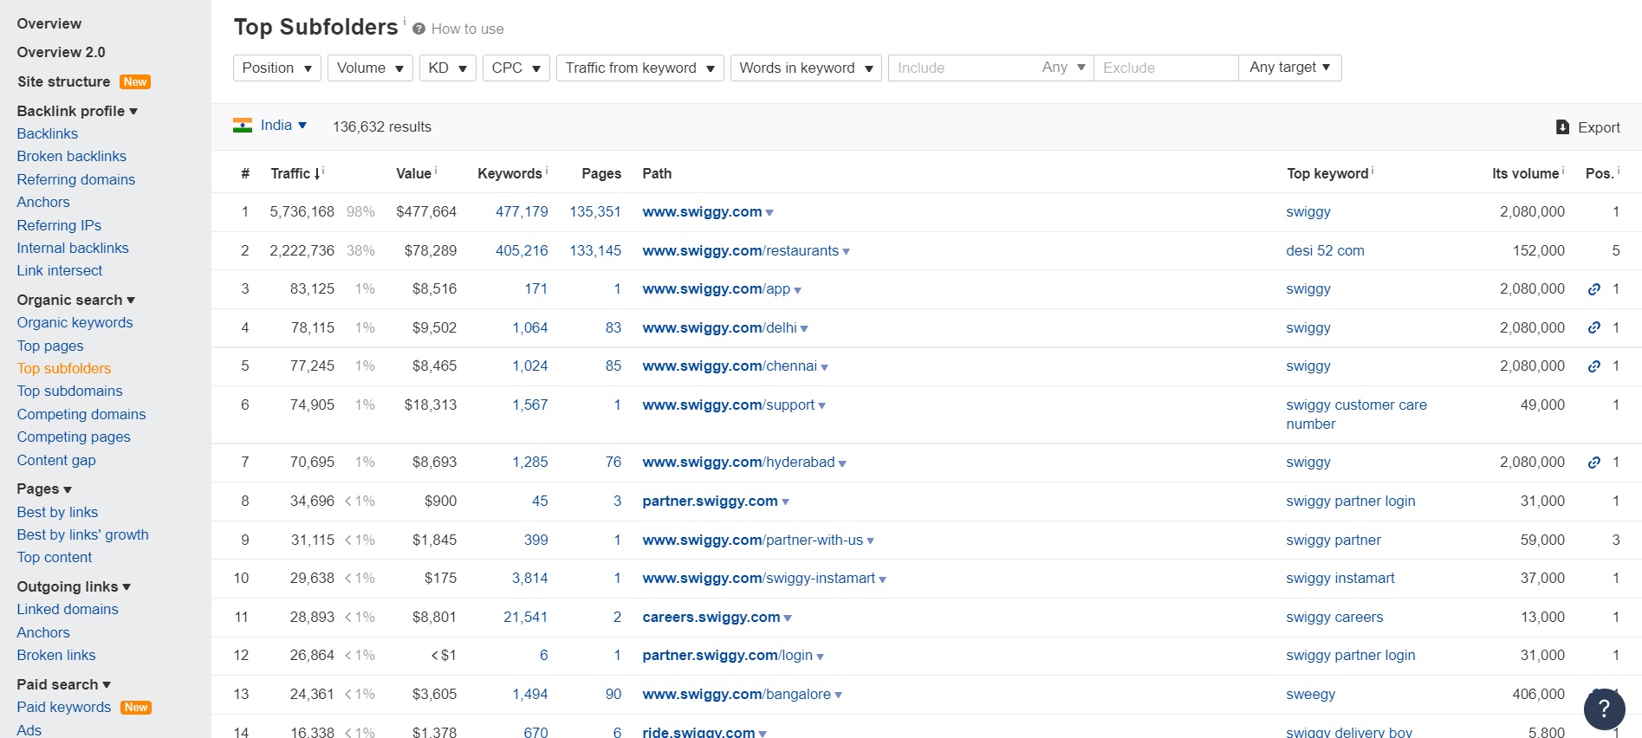The image size is (1642, 738).
Task: Click info icon beside Keywords column header
Action: (547, 170)
